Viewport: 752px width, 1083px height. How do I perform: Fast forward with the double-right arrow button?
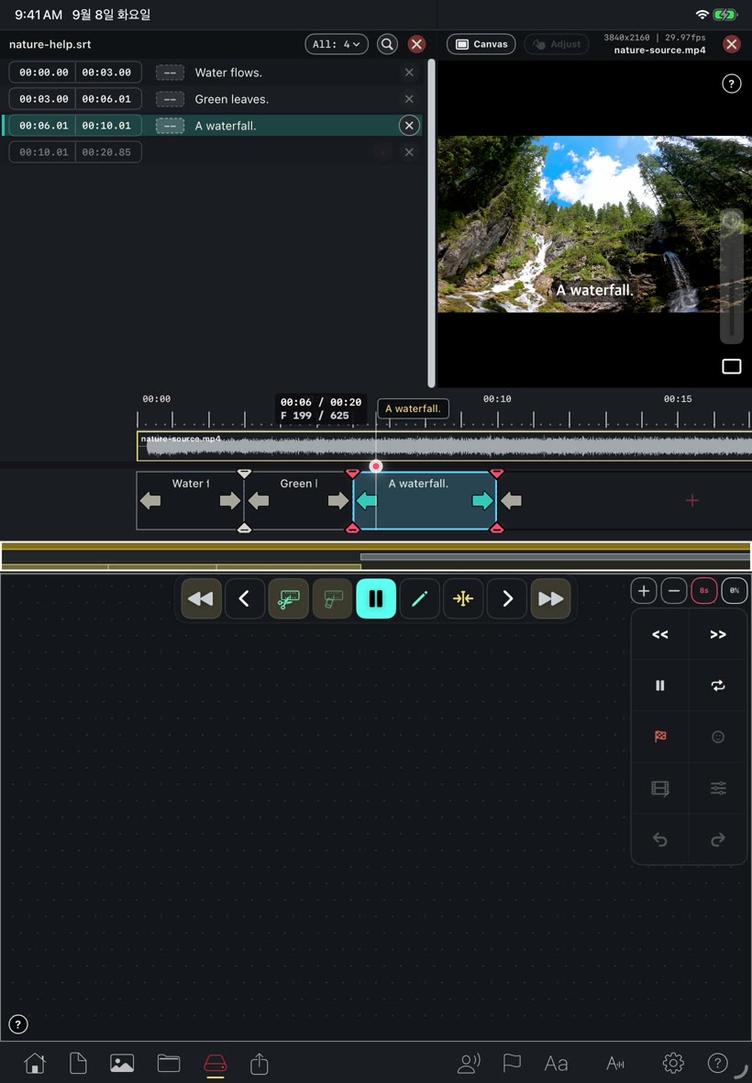550,598
